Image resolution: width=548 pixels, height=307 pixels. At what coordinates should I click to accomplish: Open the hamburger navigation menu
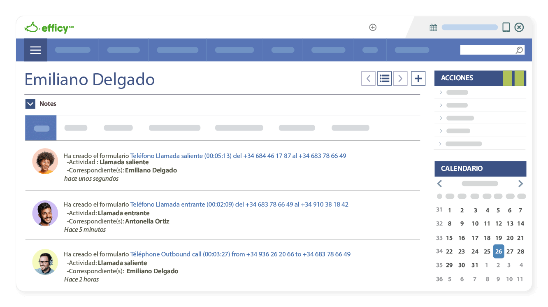[x=35, y=50]
